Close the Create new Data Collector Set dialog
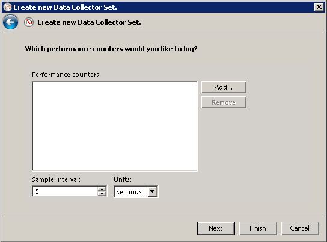The image size is (327, 242). 319,7
